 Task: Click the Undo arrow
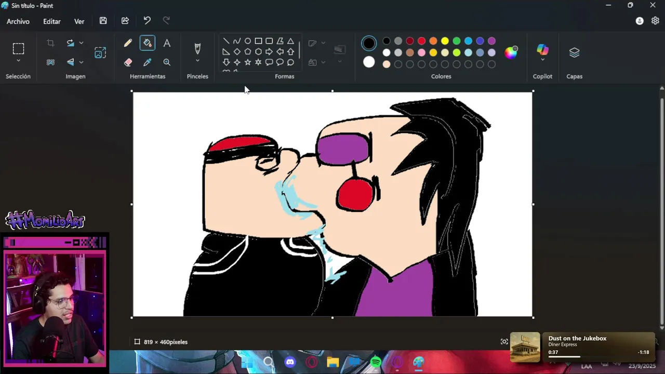pyautogui.click(x=147, y=21)
